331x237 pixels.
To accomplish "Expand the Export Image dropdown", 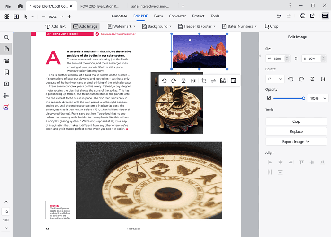I will [x=296, y=141].
